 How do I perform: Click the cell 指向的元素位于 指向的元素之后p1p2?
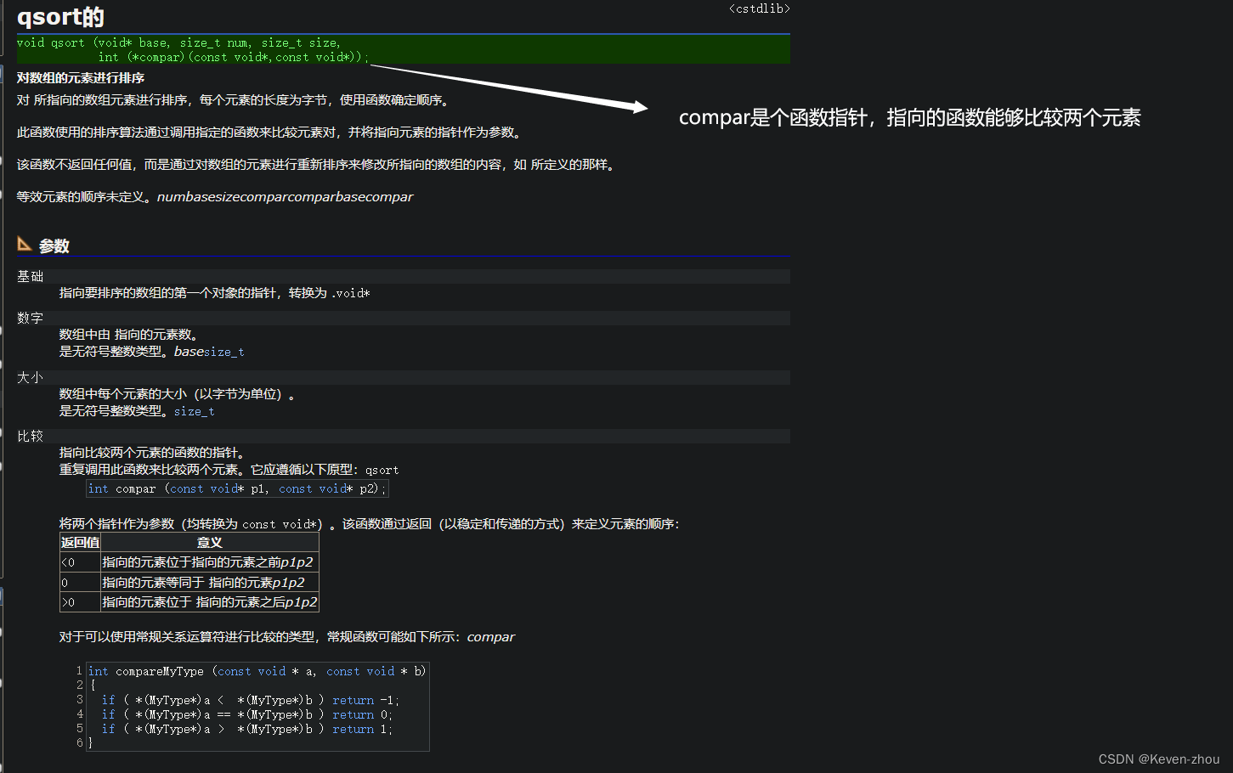[210, 602]
